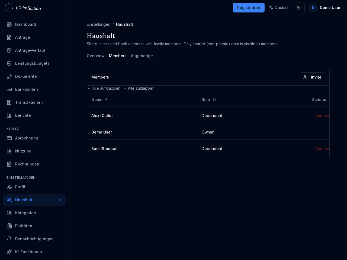Viewport: 347px width, 260px height.
Task: Click the KI-Funktionen sparkle icon
Action: (x=9, y=252)
